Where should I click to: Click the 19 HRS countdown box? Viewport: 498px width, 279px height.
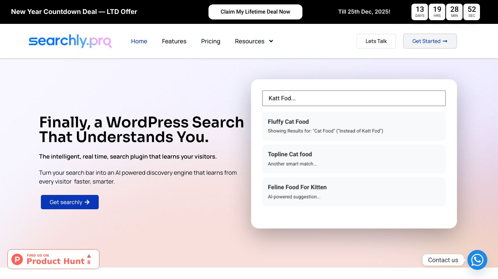437,12
